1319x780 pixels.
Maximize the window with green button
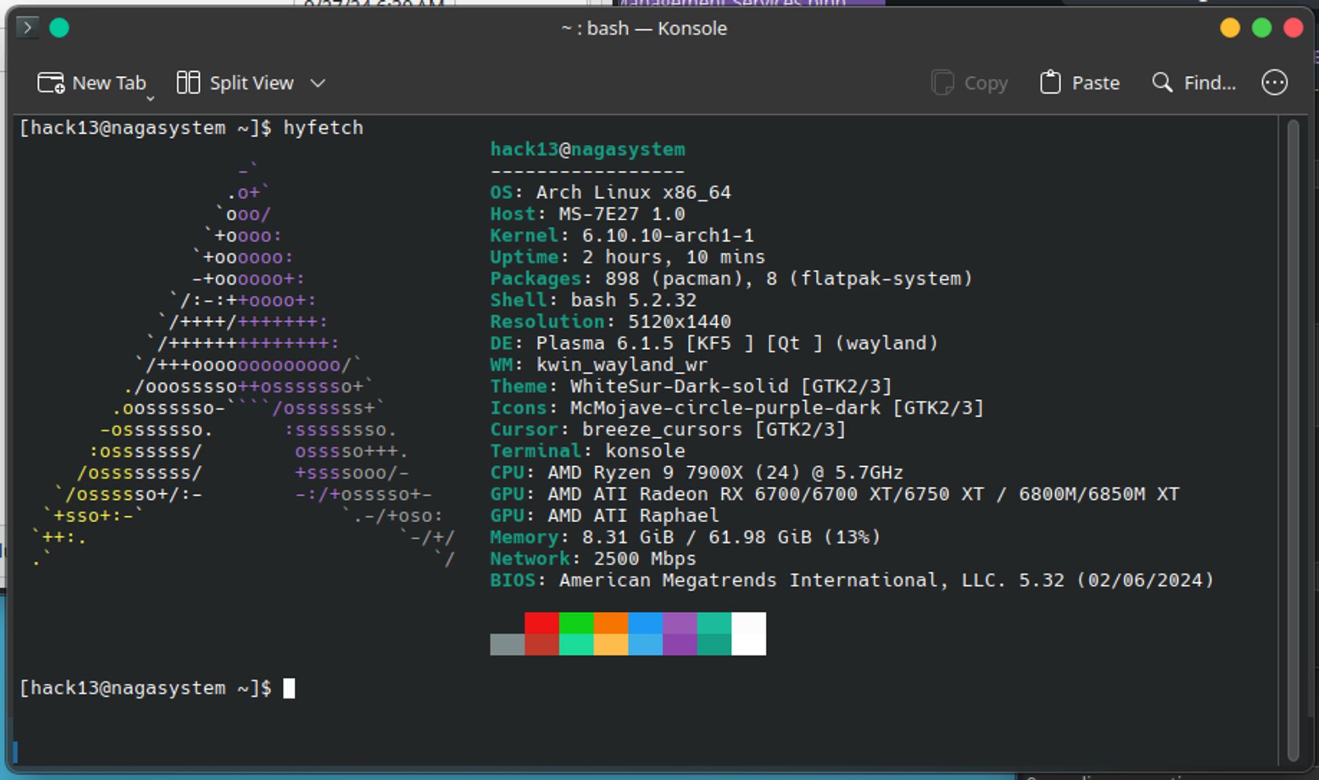click(x=1262, y=28)
